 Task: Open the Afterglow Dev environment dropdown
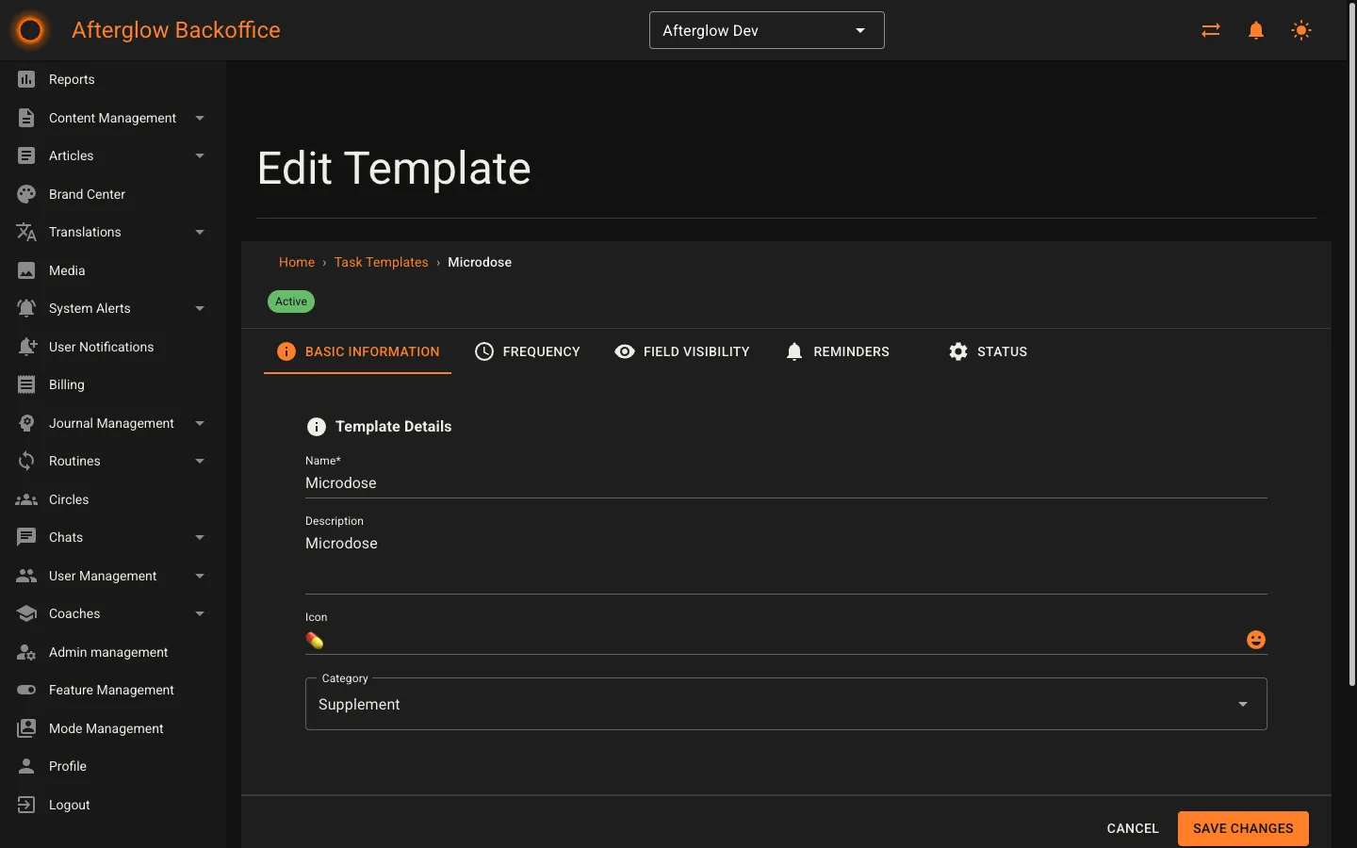point(765,30)
